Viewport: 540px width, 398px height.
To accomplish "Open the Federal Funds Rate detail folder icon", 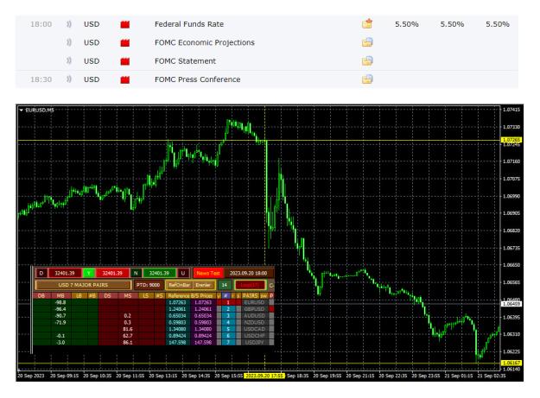I will coord(367,23).
